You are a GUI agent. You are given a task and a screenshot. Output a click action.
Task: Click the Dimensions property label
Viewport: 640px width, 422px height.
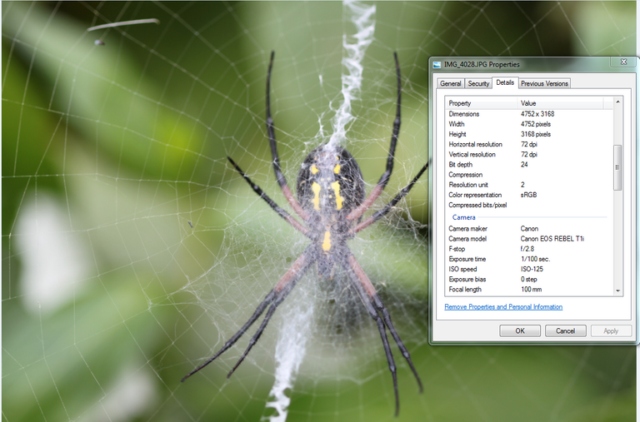(x=463, y=114)
